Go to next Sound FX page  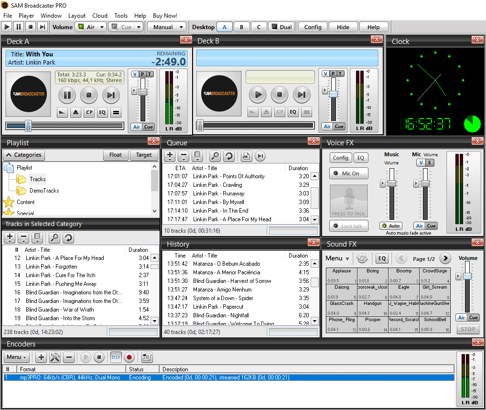[445, 258]
